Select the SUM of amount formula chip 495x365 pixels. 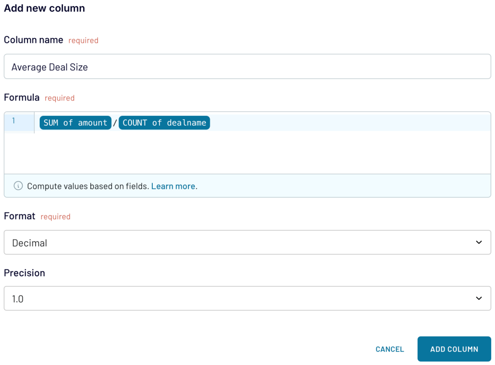[x=75, y=123]
